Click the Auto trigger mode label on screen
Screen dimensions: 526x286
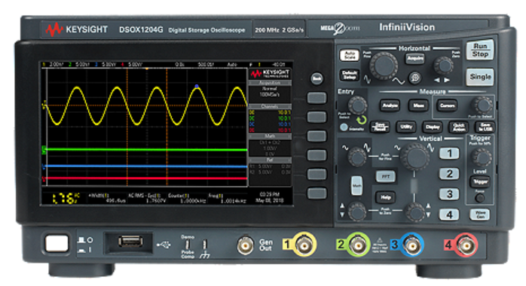(232, 64)
